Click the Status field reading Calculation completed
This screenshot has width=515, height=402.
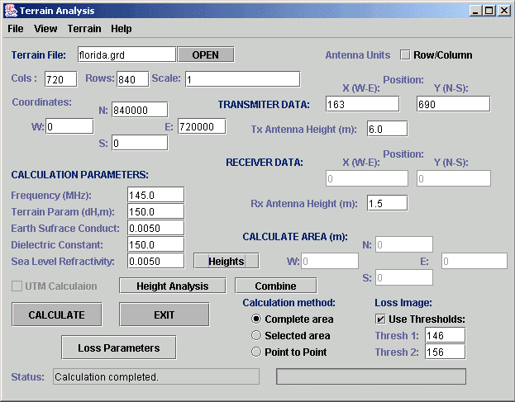tap(156, 376)
